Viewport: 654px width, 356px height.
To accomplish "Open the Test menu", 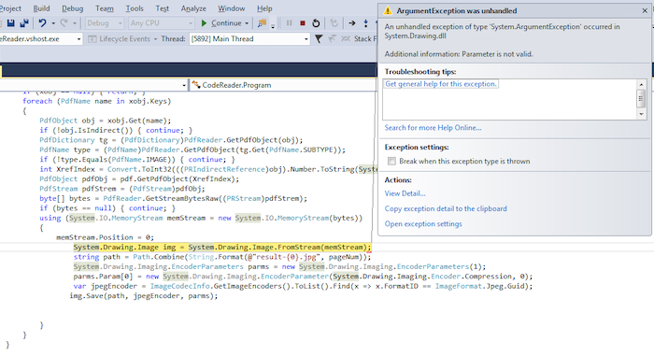I will (x=163, y=8).
